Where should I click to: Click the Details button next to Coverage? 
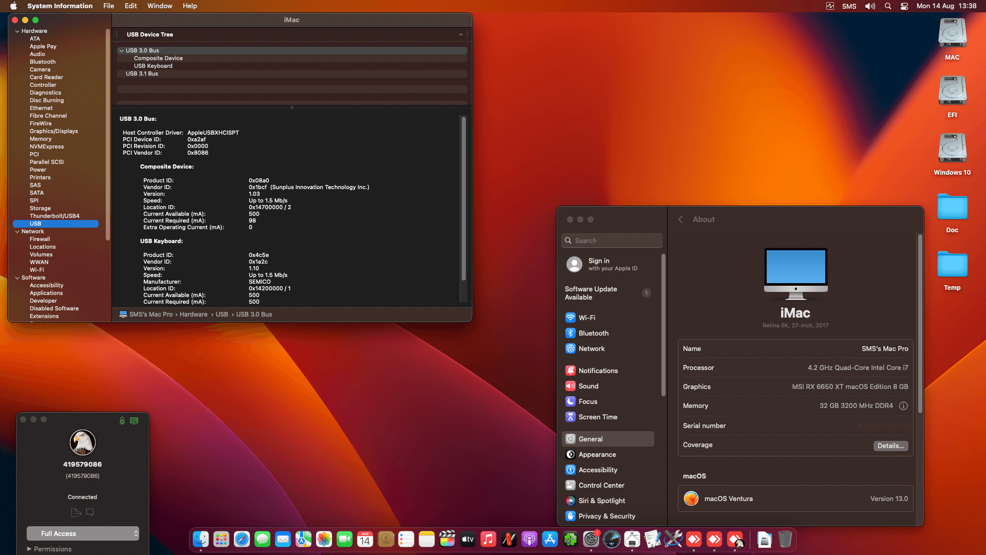coord(890,446)
